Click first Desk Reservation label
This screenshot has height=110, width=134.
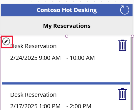[x=33, y=46]
